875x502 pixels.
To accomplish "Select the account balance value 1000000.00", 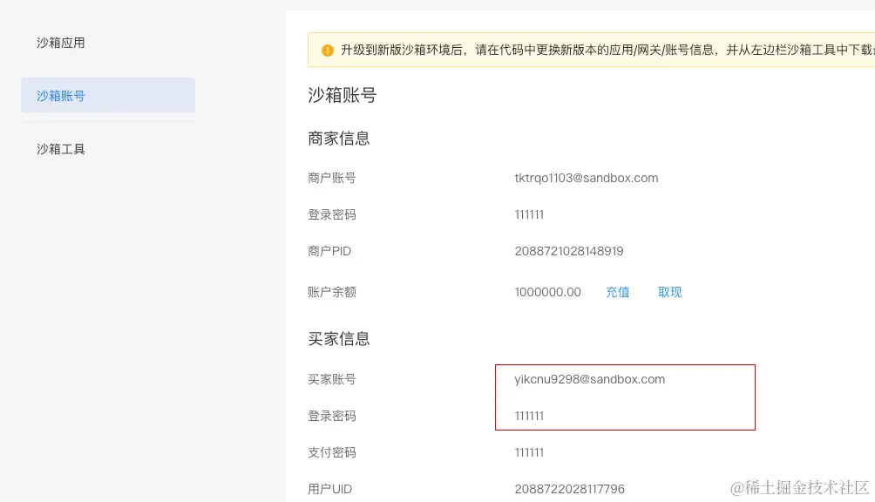I will pyautogui.click(x=547, y=292).
